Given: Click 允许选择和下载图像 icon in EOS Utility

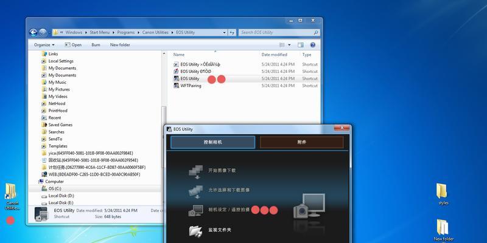Looking at the screenshot, I should (195, 191).
